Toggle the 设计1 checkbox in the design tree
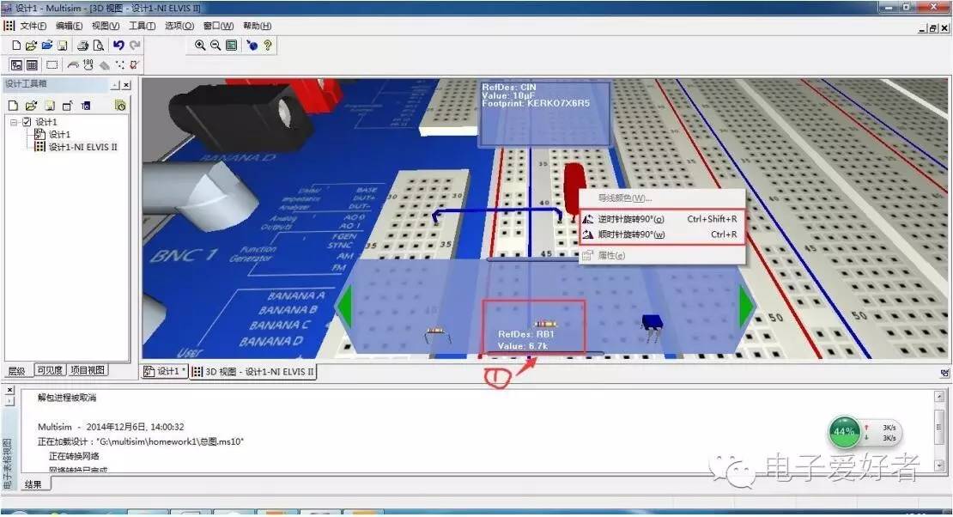 click(x=27, y=122)
